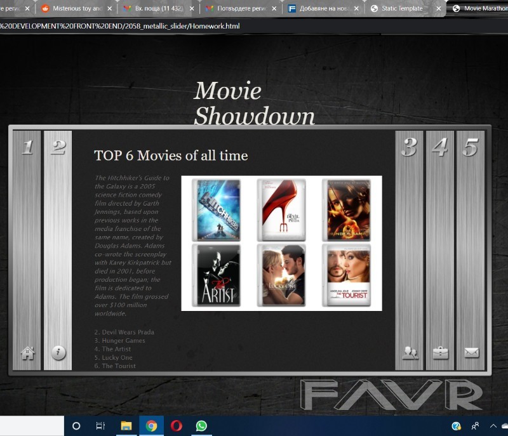Screen dimensions: 508x436
Task: Click the people icon on panel 3
Action: (410, 353)
